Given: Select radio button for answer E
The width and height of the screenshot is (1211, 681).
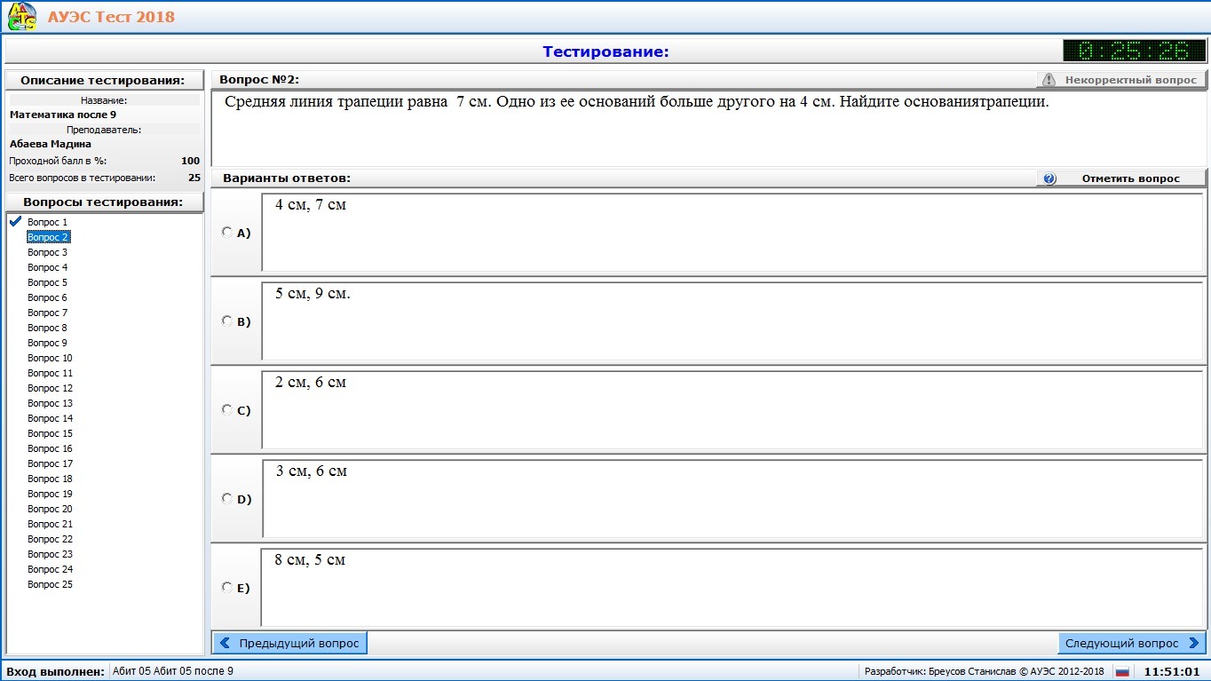Looking at the screenshot, I should tap(226, 587).
